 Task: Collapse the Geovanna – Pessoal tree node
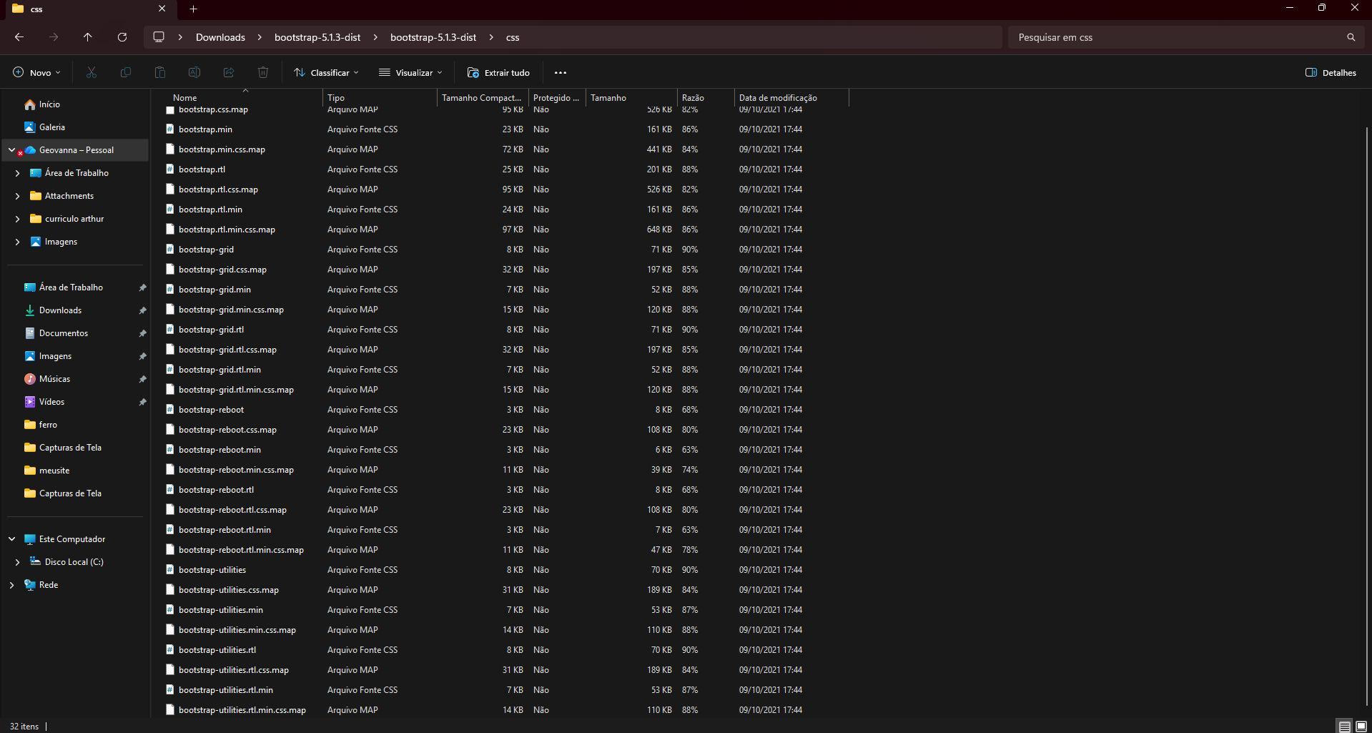click(x=11, y=150)
